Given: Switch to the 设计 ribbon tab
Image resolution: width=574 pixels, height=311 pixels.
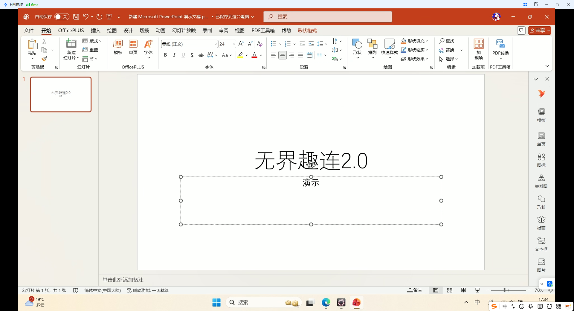Looking at the screenshot, I should tap(128, 30).
